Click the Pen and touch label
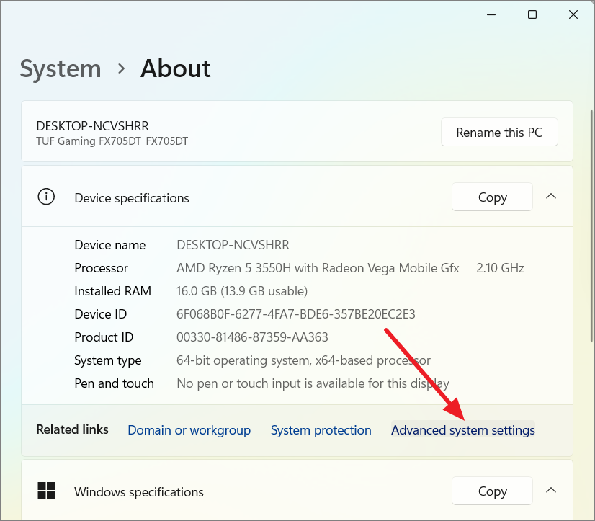The height and width of the screenshot is (521, 595). [x=115, y=383]
